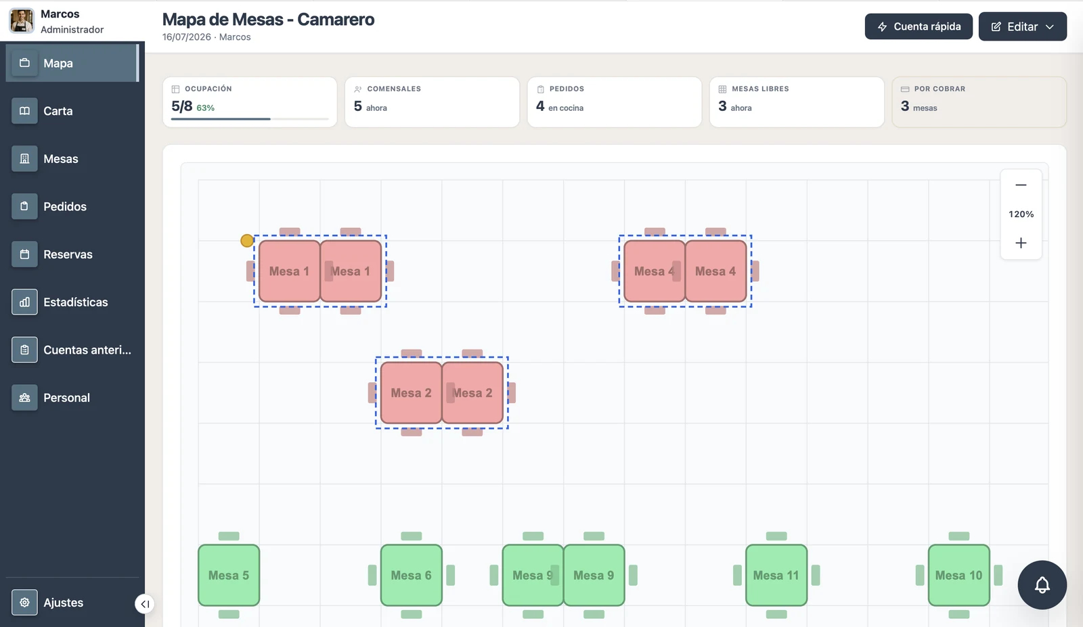Expand the Editar dropdown

(x=1022, y=26)
